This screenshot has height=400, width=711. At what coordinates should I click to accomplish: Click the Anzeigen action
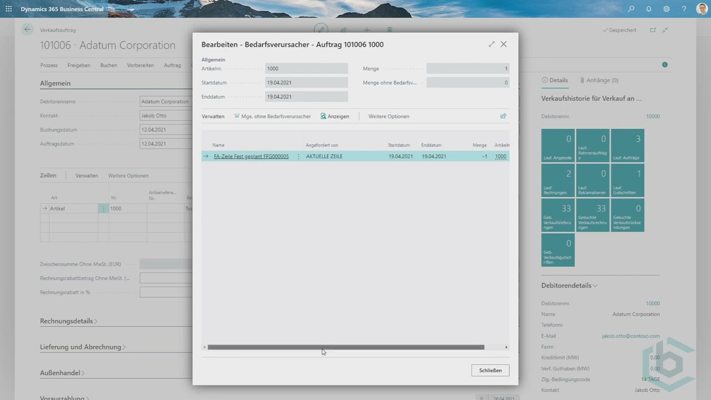coord(335,117)
